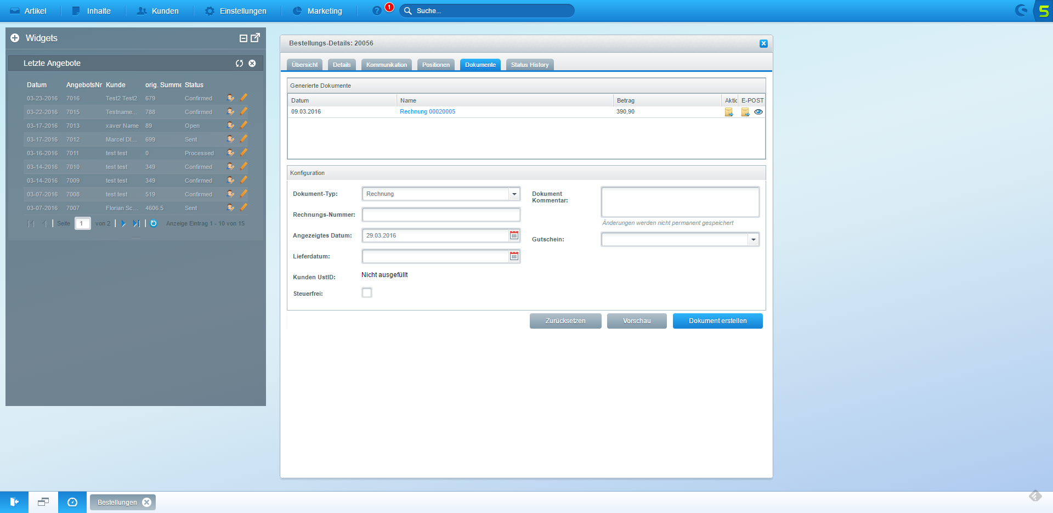Enable the Steuerfrei checkbox
1053x513 pixels.
click(x=367, y=293)
